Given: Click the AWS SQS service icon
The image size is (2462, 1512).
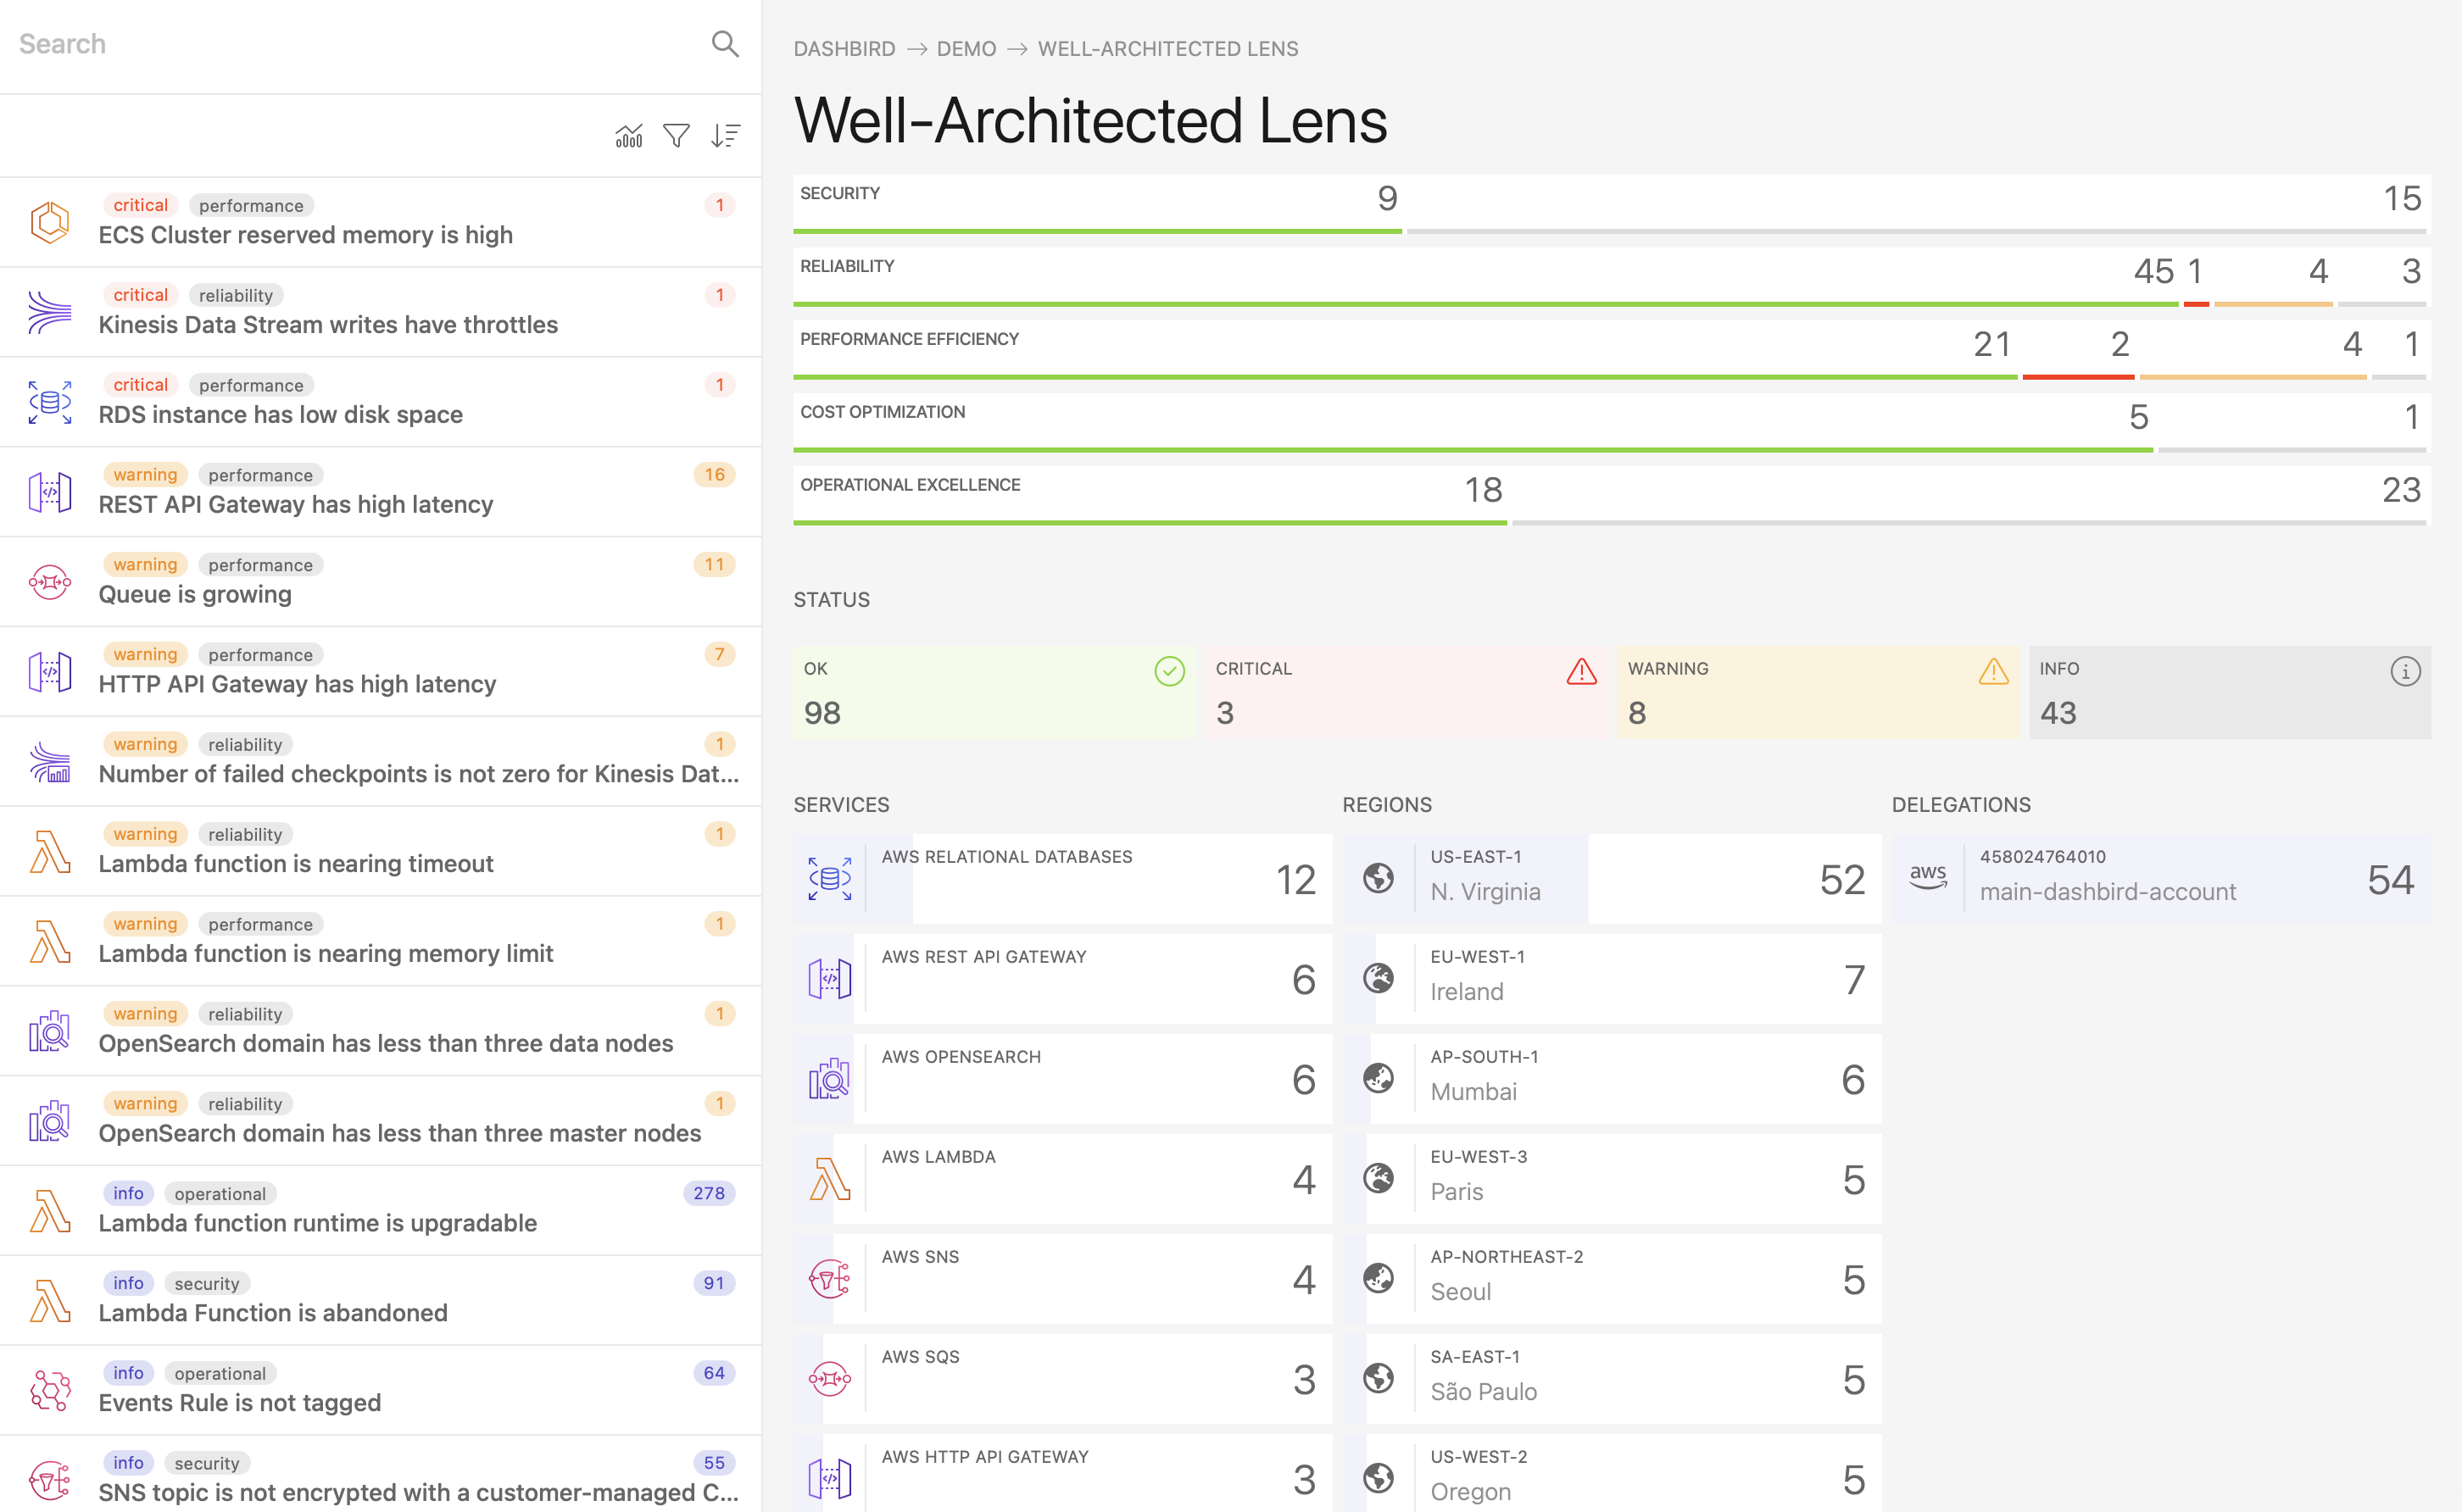Looking at the screenshot, I should 830,1379.
